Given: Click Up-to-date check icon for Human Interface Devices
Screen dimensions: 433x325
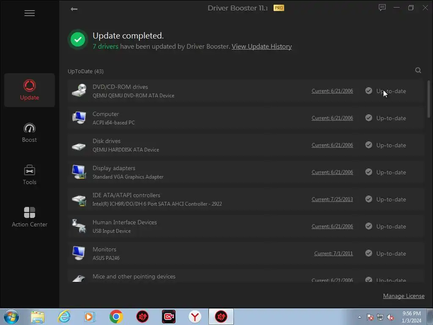Looking at the screenshot, I should [369, 226].
